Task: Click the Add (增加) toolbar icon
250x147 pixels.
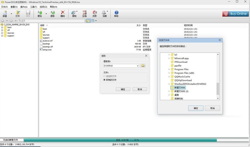Action: point(40,14)
